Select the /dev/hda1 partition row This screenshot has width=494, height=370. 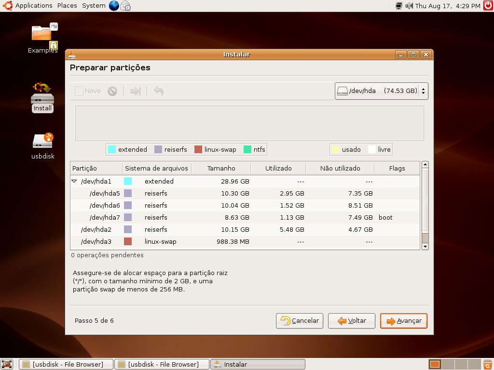[x=245, y=181]
